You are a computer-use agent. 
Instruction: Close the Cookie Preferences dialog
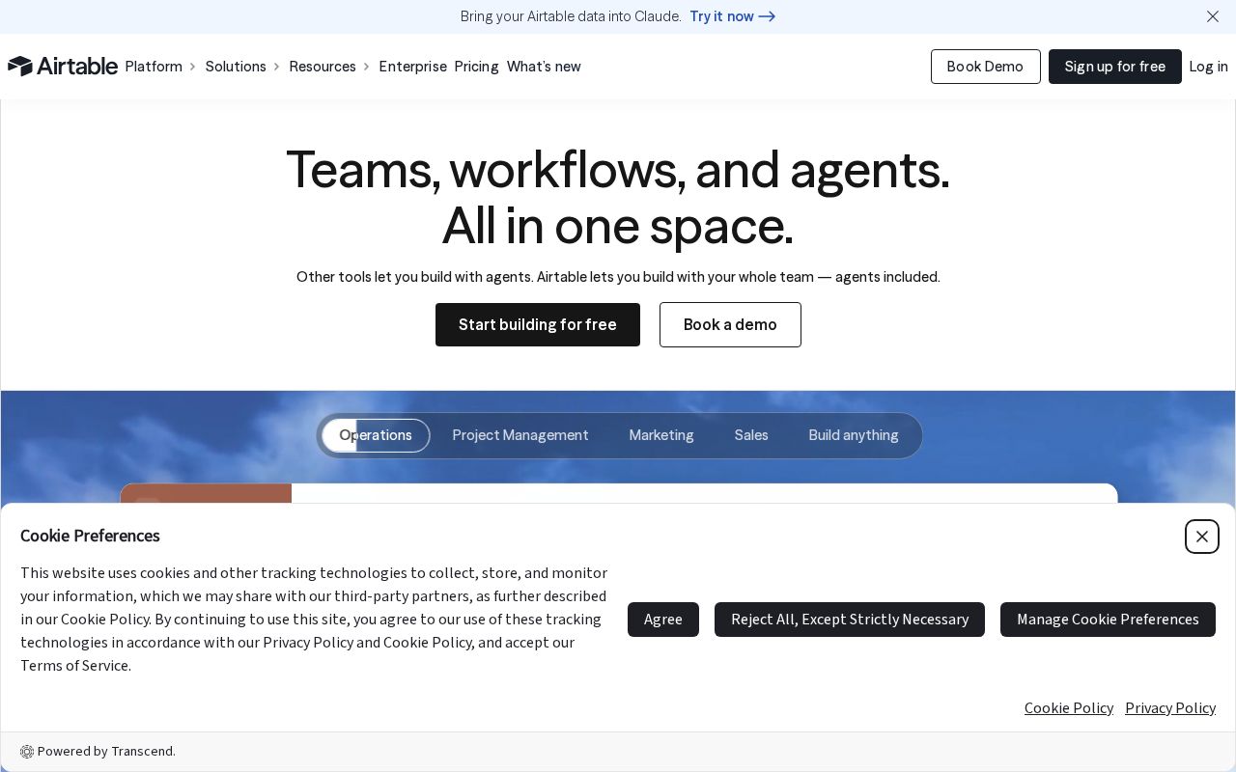(1202, 537)
